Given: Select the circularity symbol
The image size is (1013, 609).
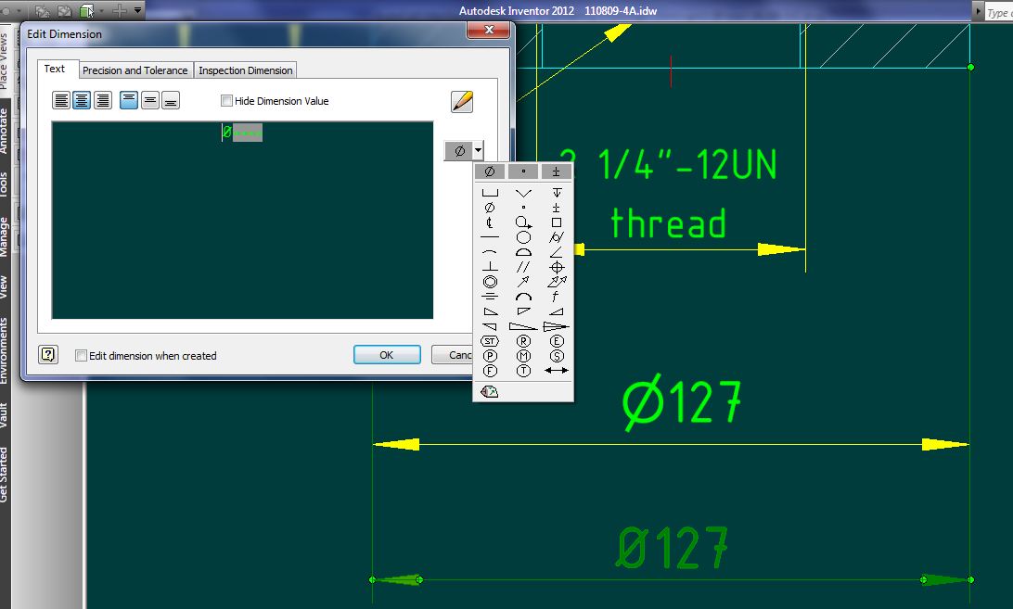Looking at the screenshot, I should point(524,236).
